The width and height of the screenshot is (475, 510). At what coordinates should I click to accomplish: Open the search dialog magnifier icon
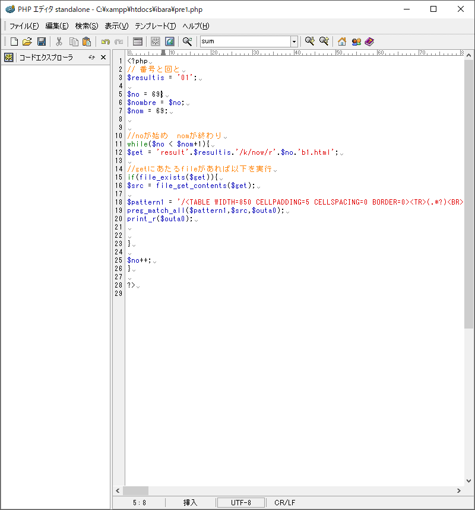click(x=187, y=42)
